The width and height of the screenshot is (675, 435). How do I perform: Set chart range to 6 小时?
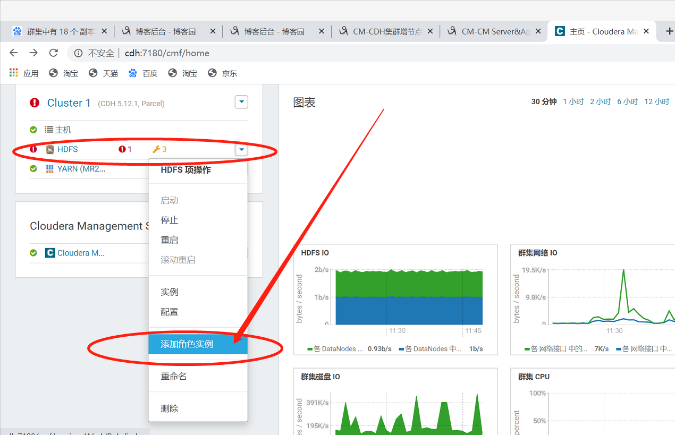pyautogui.click(x=628, y=101)
